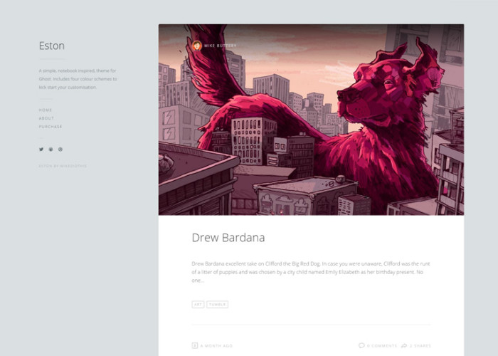Open the red dog featured image

click(312, 120)
